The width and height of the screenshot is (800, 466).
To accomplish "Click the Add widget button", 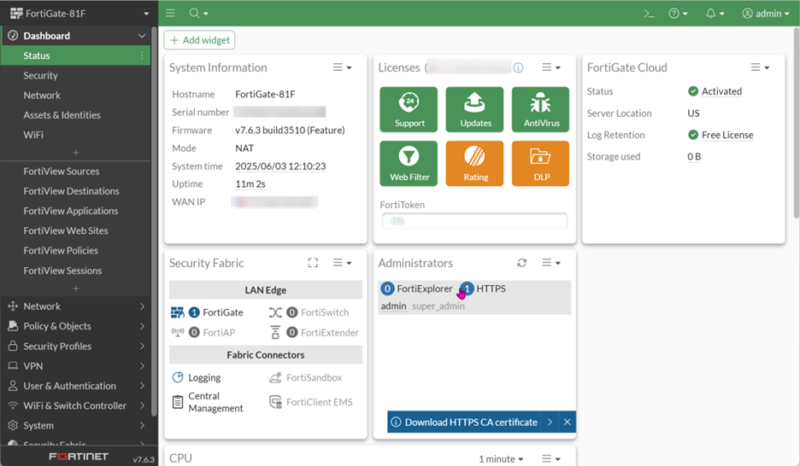I will click(200, 40).
